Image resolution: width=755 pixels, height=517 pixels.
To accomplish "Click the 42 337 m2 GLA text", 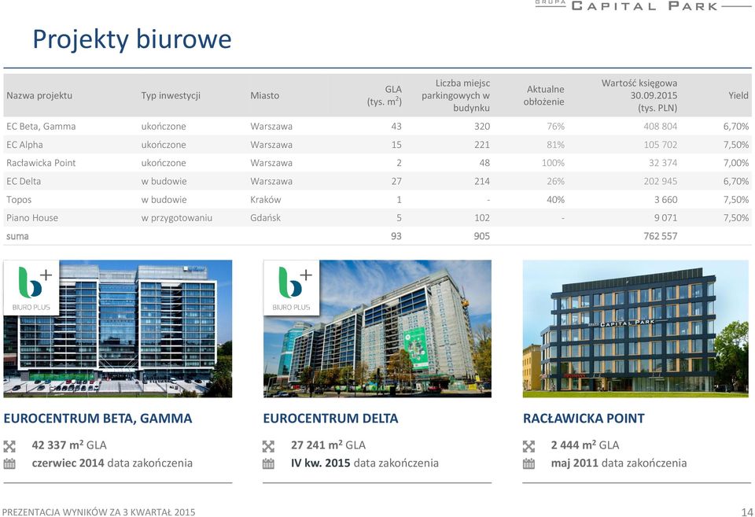I will 69,445.
